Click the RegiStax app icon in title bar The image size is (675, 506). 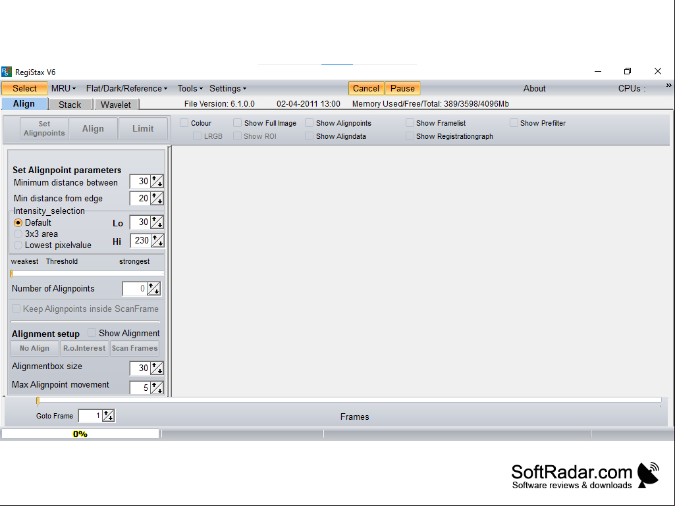(x=7, y=72)
